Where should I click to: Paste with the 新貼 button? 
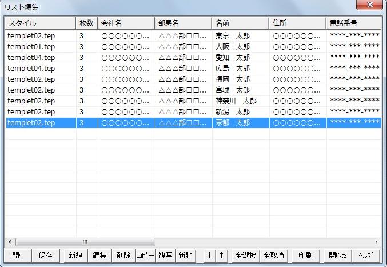(185, 256)
